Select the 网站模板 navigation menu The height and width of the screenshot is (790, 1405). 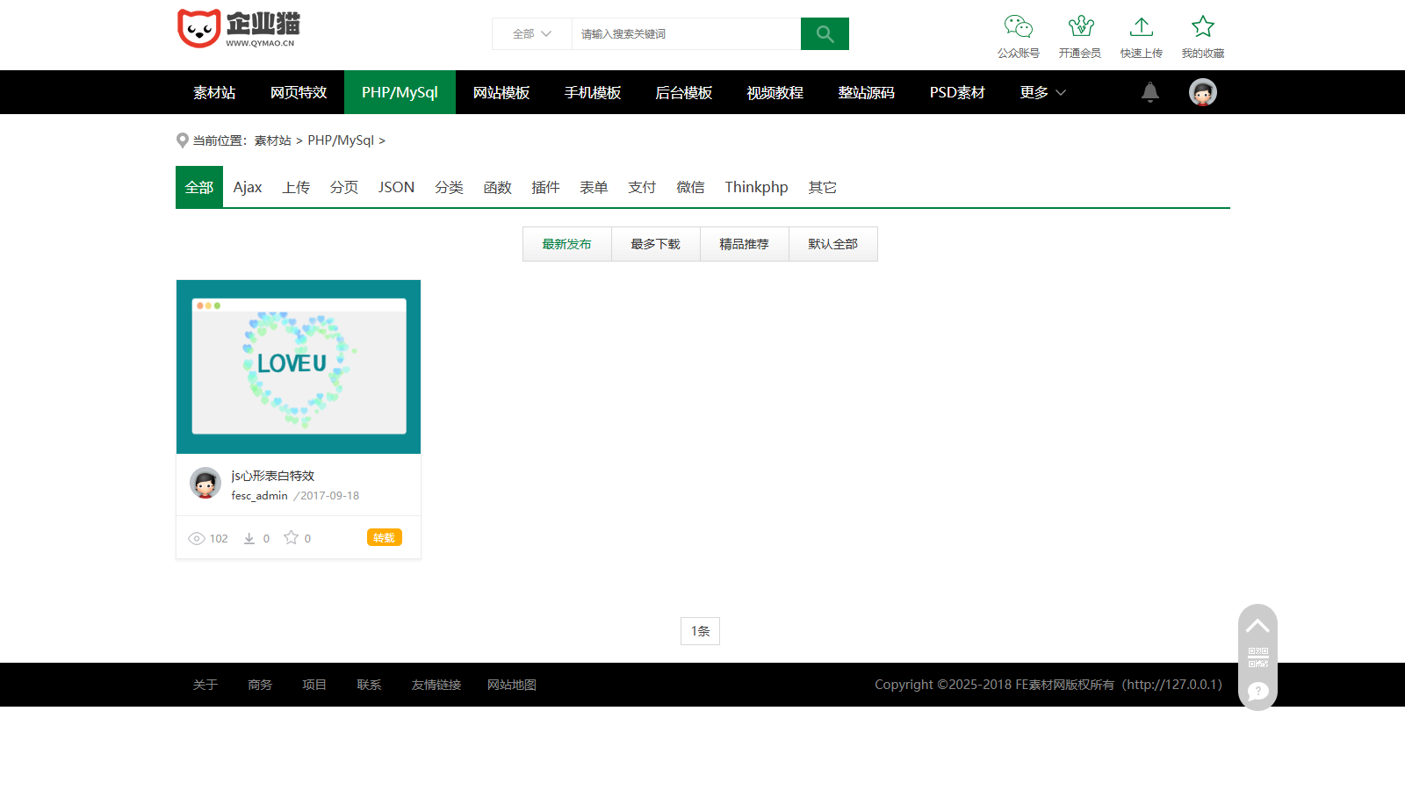tap(501, 91)
